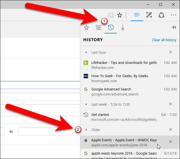Image resolution: width=180 pixels, height=159 pixels.
Task: Minimize the Edge window
Action: pyautogui.click(x=148, y=5)
